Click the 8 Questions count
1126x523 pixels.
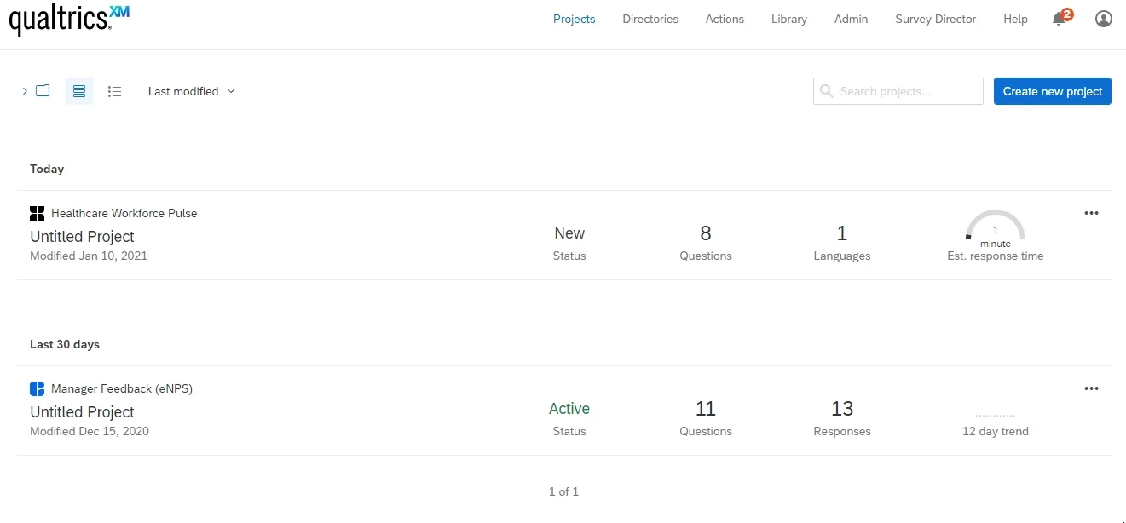706,233
